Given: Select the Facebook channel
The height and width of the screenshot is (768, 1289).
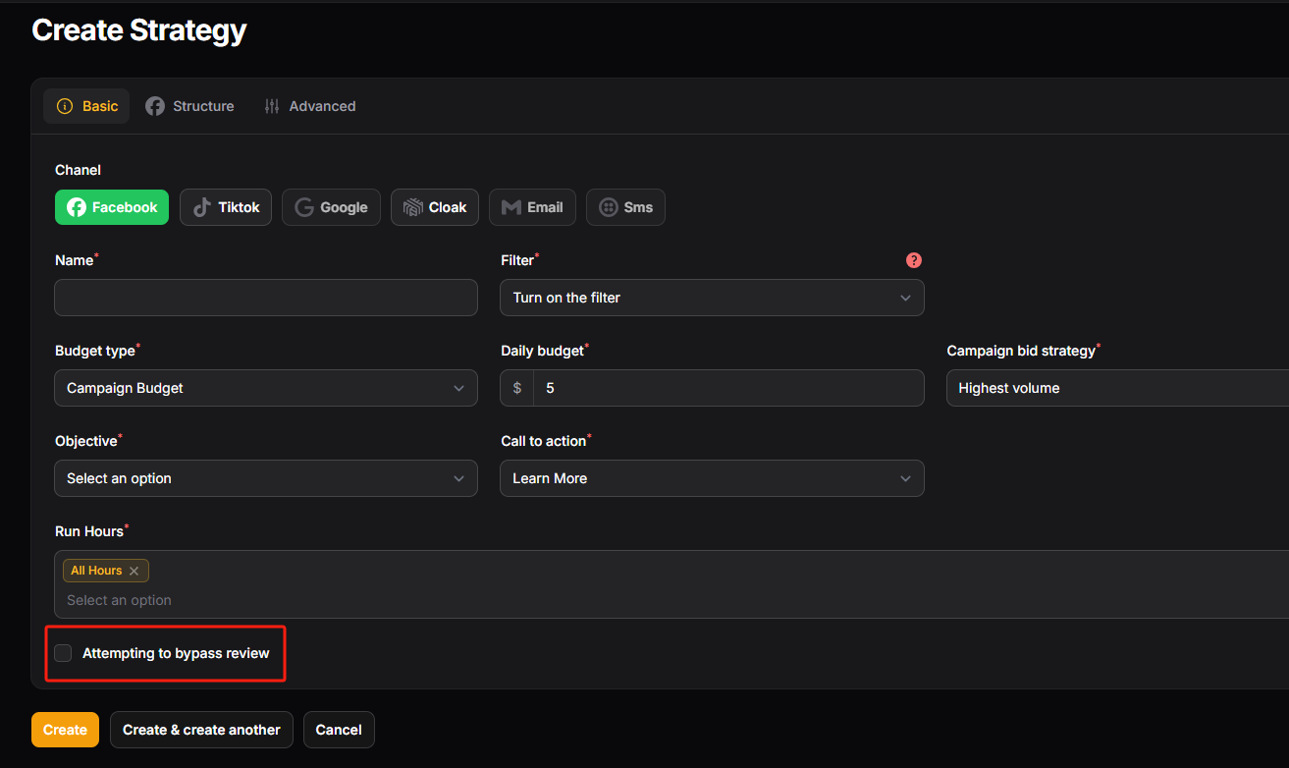Looking at the screenshot, I should pos(112,207).
